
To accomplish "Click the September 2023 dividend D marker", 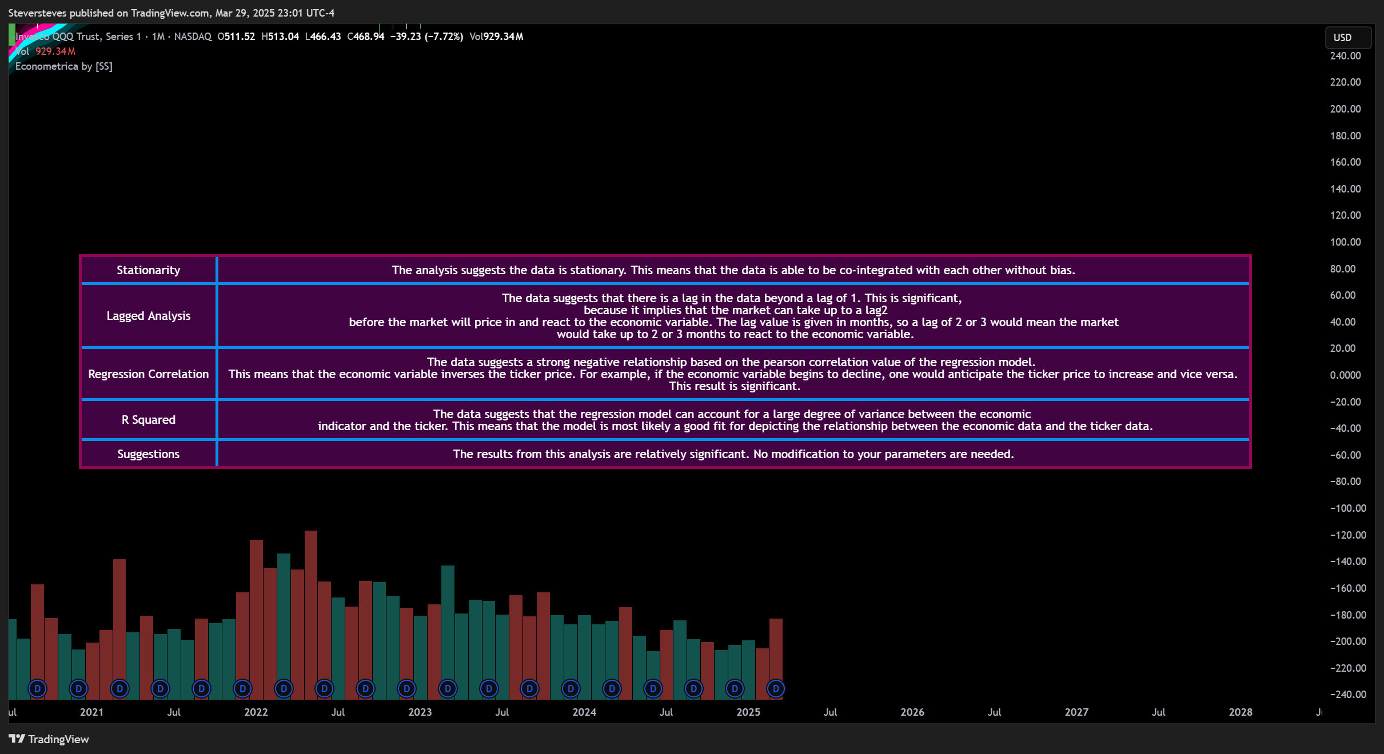I will click(x=529, y=689).
